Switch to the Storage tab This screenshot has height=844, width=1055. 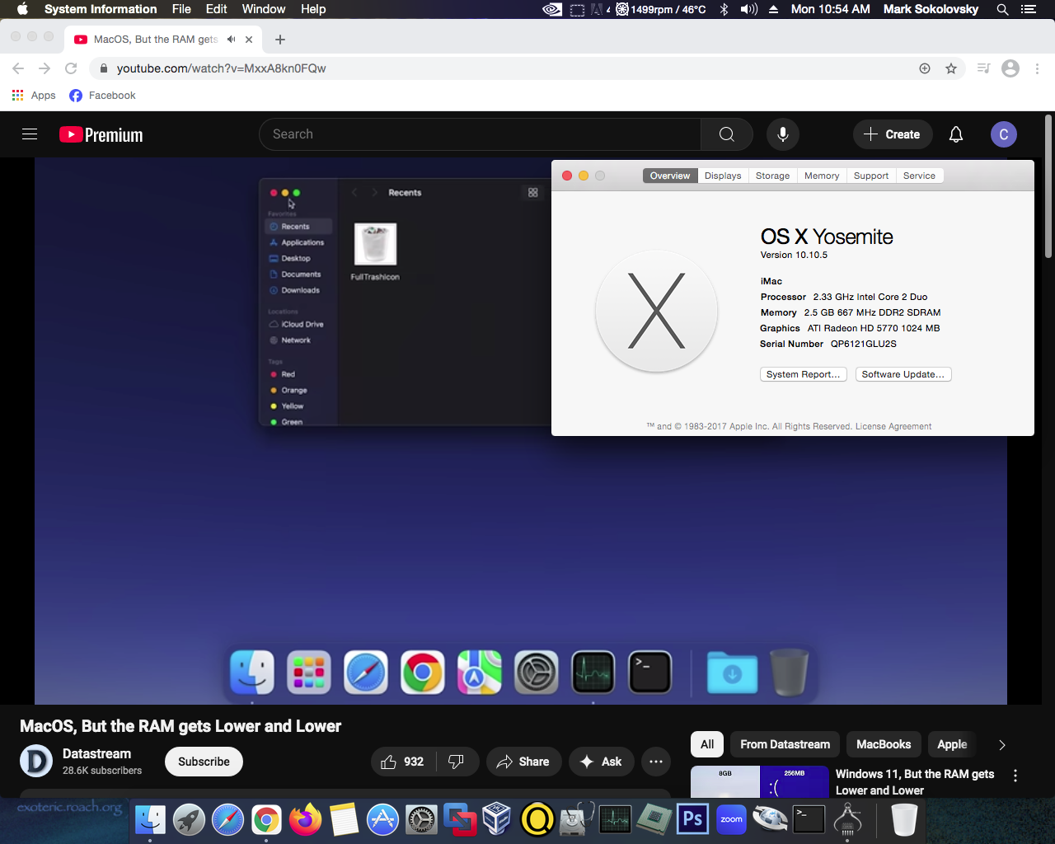tap(772, 176)
